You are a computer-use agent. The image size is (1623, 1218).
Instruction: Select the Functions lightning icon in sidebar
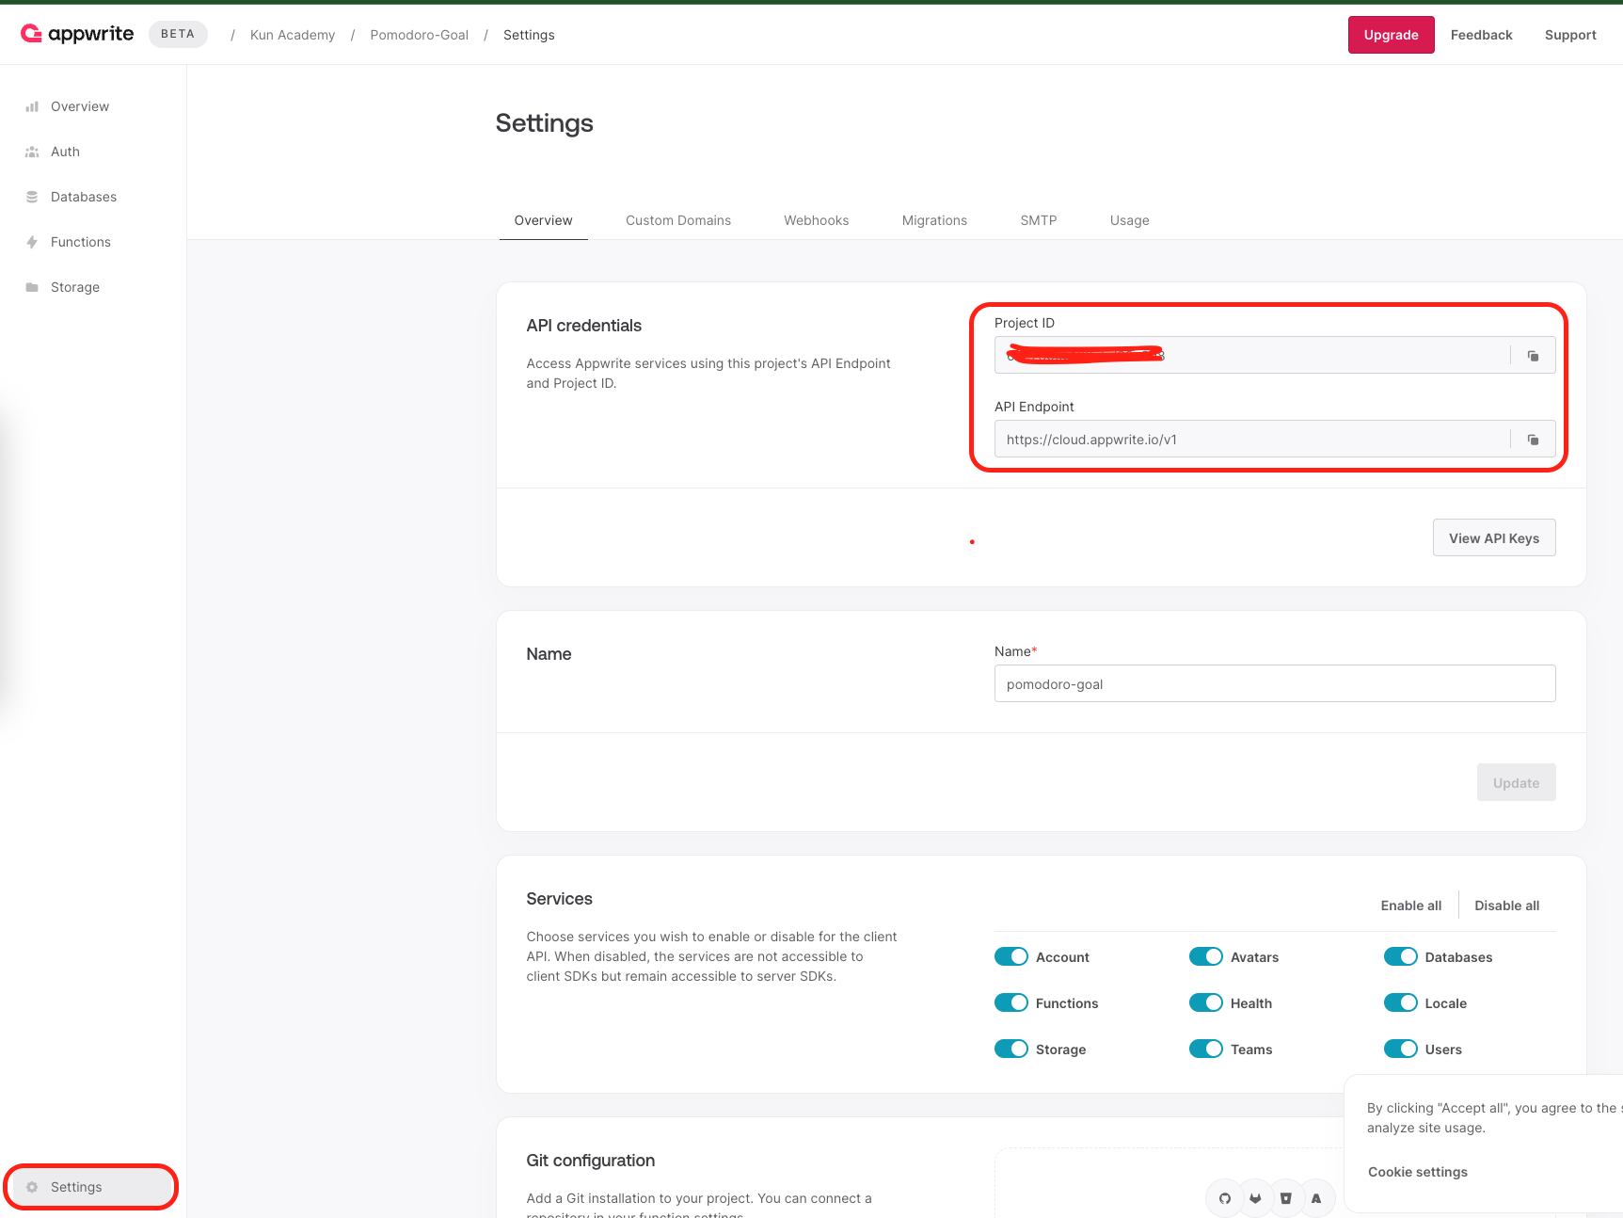[x=32, y=242]
